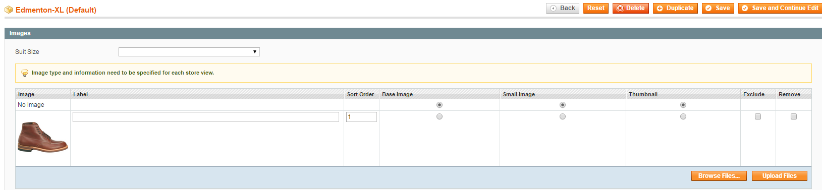Click the Save button
The image size is (822, 190).
(x=718, y=8)
